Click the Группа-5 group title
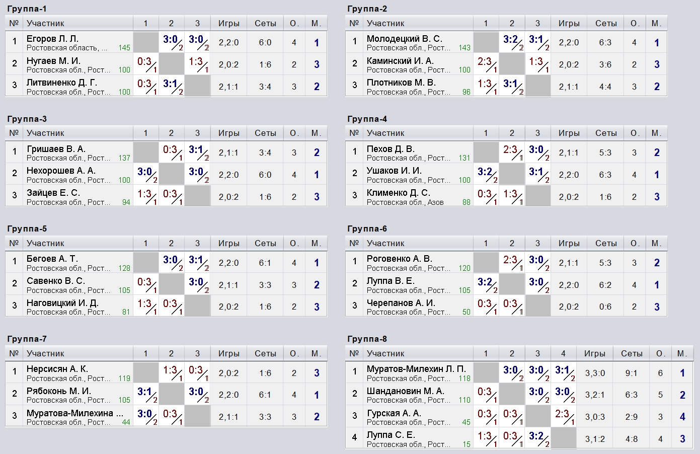Screen dimensions: 700x454 pyautogui.click(x=27, y=229)
